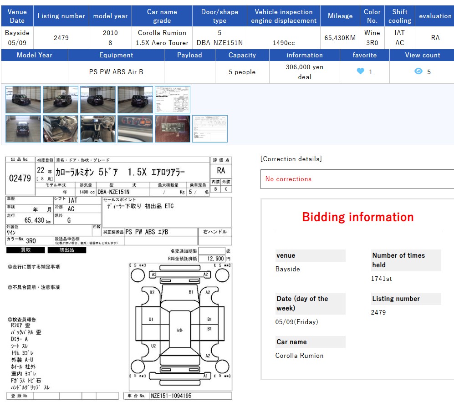Click the 'model year' column header
The height and width of the screenshot is (402, 454).
(x=110, y=16)
